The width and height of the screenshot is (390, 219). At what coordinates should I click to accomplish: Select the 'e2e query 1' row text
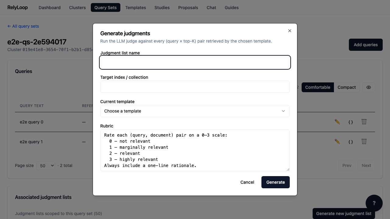tap(31, 142)
